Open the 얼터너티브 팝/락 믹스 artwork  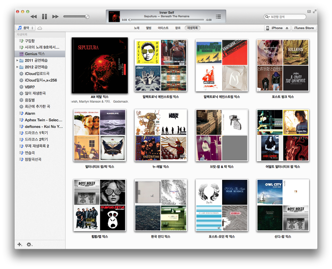[100, 135]
